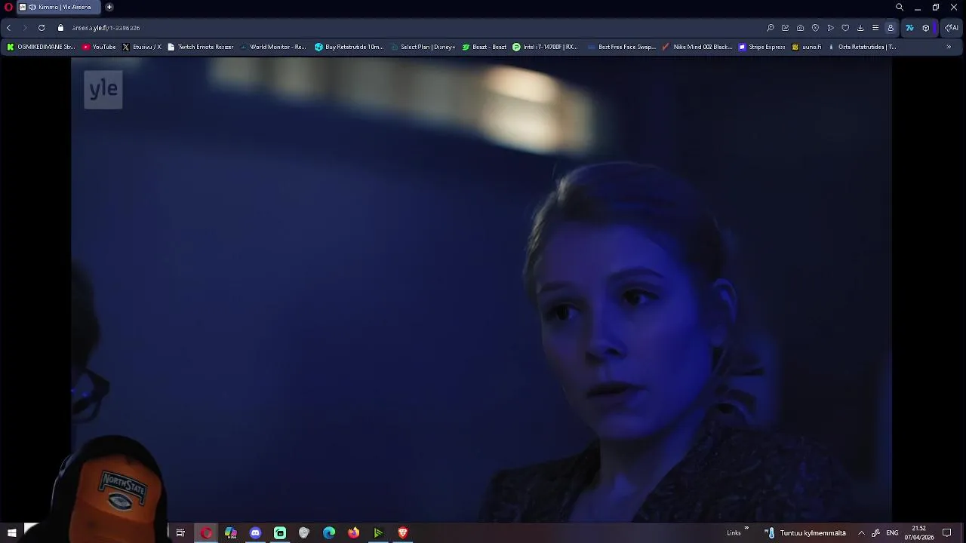The height and width of the screenshot is (543, 966).
Task: Open the Opera AI assistant
Action: click(x=952, y=28)
